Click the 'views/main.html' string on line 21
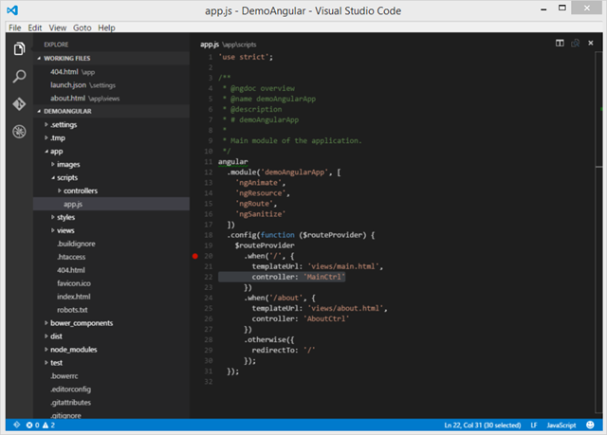This screenshot has width=607, height=435. 343,266
